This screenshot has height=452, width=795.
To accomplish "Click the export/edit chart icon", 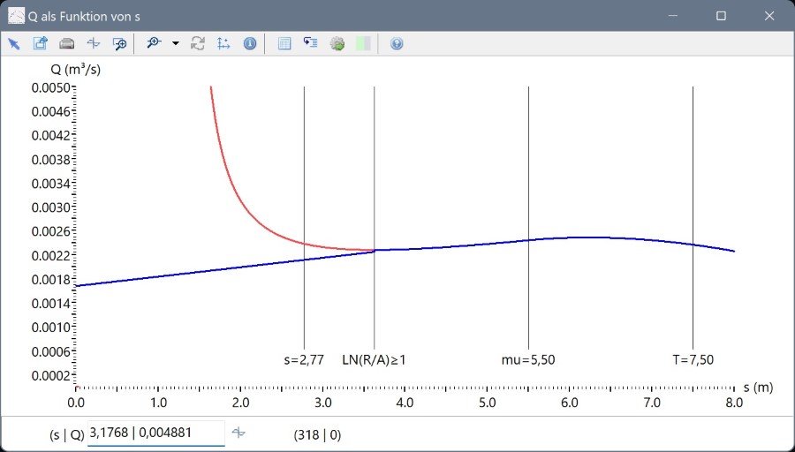I will click(40, 43).
